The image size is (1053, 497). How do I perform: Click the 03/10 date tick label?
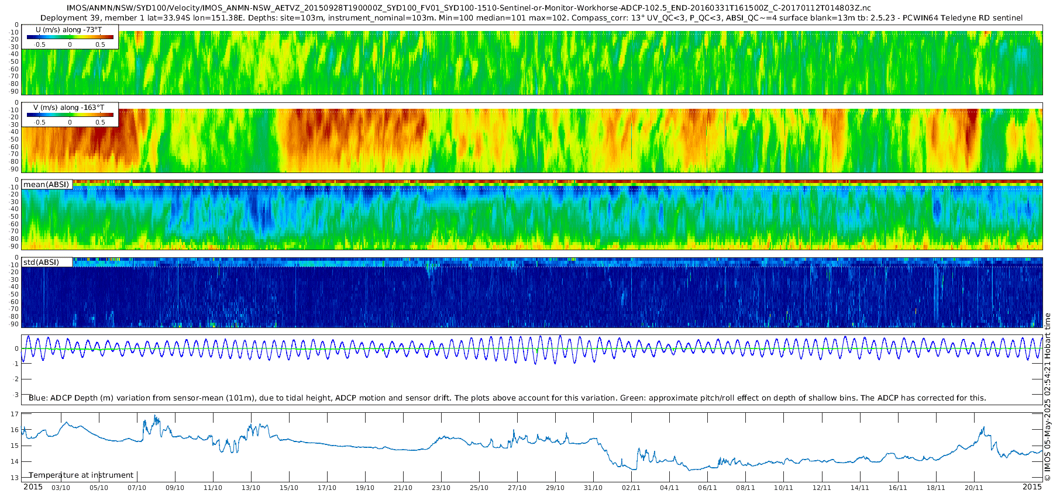coord(61,488)
